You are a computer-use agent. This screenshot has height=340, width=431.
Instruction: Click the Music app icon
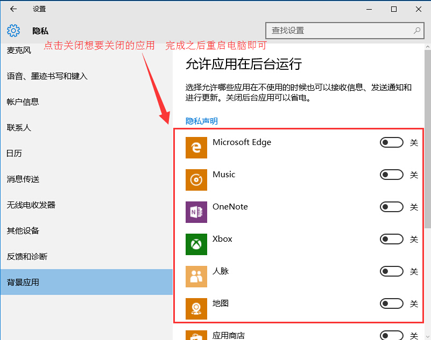click(x=196, y=180)
